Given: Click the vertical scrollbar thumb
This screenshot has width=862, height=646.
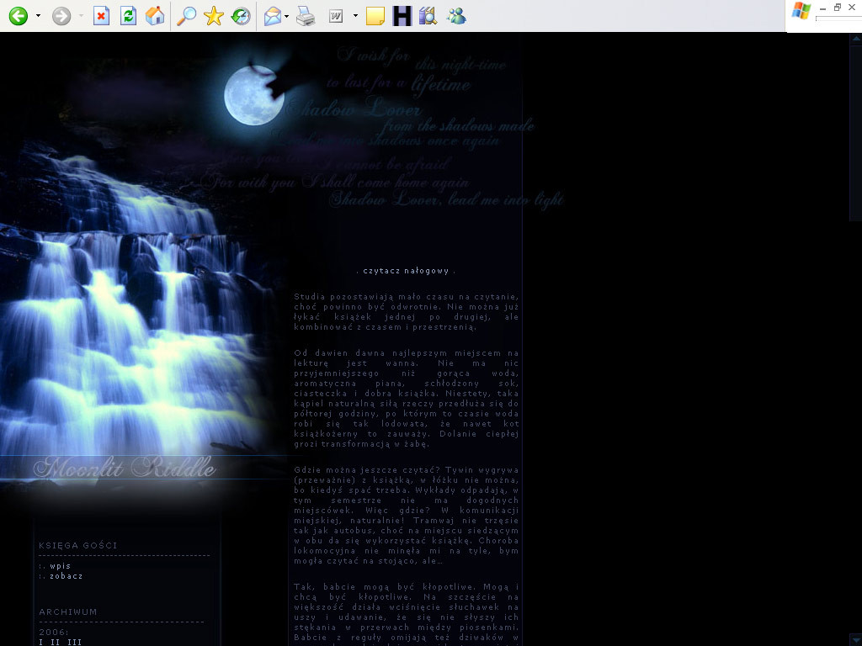Looking at the screenshot, I should coord(856,132).
